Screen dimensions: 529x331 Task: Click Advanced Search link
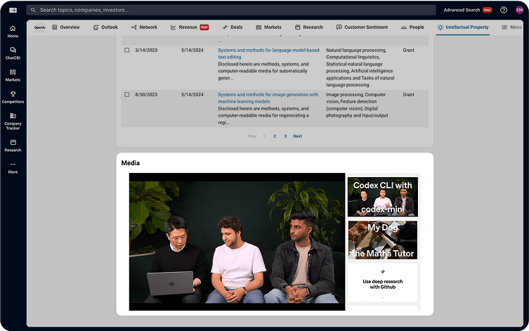(462, 10)
